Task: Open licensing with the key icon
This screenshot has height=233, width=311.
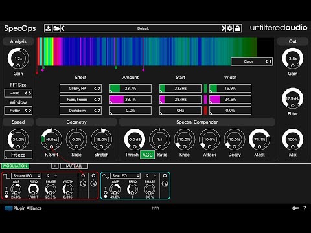Action: [x=296, y=208]
